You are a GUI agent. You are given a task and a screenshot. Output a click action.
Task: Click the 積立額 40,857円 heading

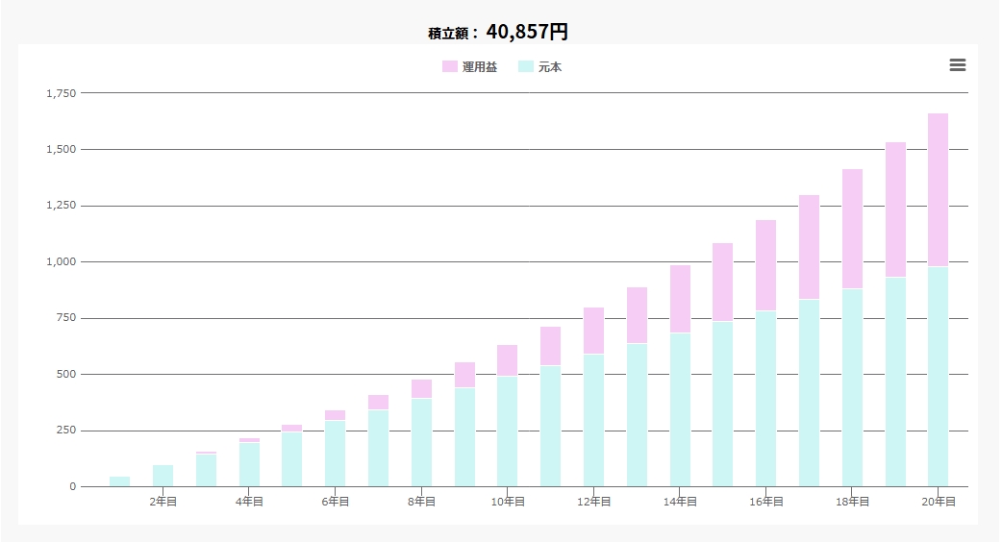498,32
